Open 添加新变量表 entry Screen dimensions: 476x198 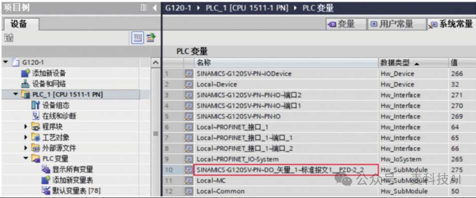coord(73,180)
